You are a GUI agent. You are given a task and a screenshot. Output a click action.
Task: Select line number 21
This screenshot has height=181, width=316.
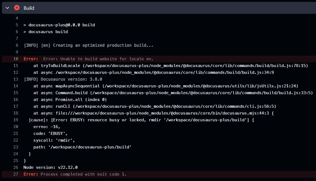(x=16, y=134)
